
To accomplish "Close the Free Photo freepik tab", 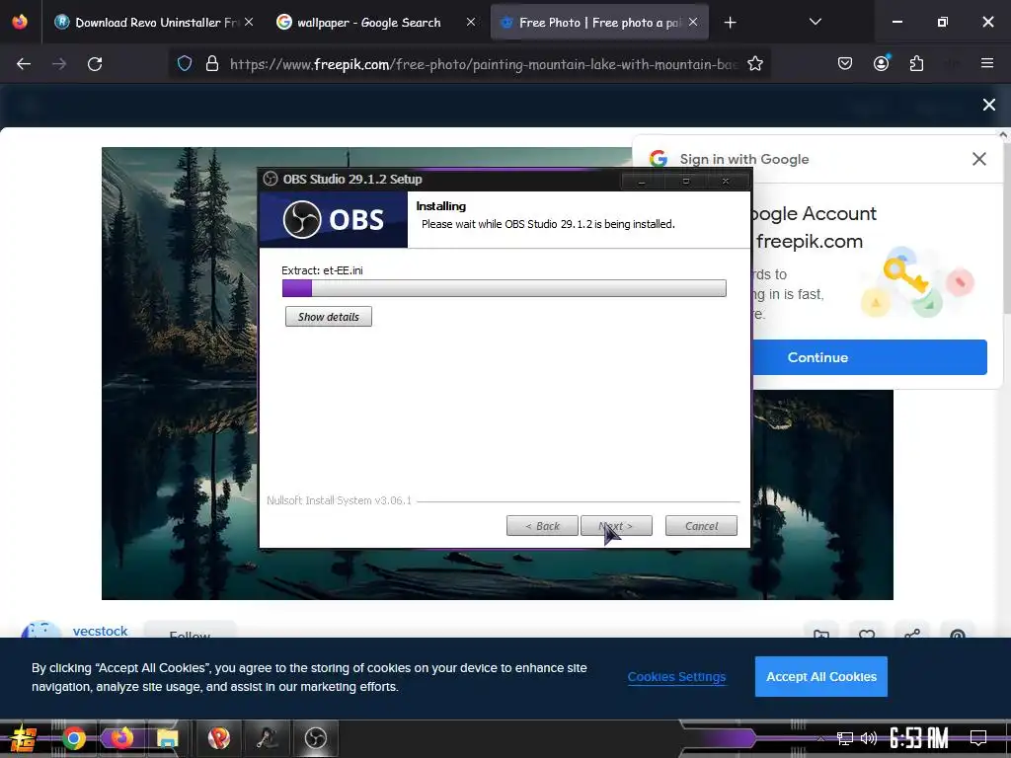I will (x=693, y=22).
